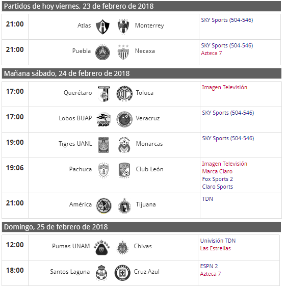Click the Santos Laguna team name
286x287 pixels.
70,272
